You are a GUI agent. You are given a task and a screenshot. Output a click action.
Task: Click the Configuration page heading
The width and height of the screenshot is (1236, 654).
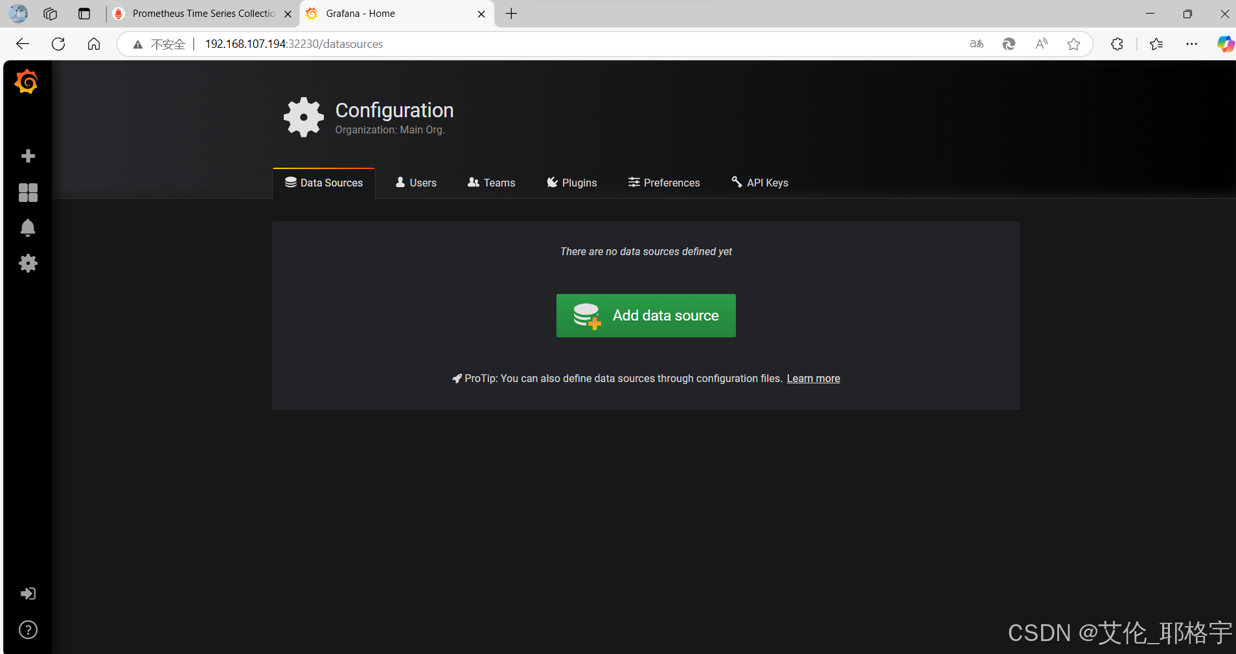pyautogui.click(x=395, y=110)
